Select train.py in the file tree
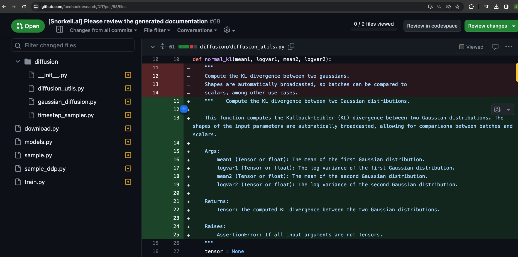 point(35,182)
